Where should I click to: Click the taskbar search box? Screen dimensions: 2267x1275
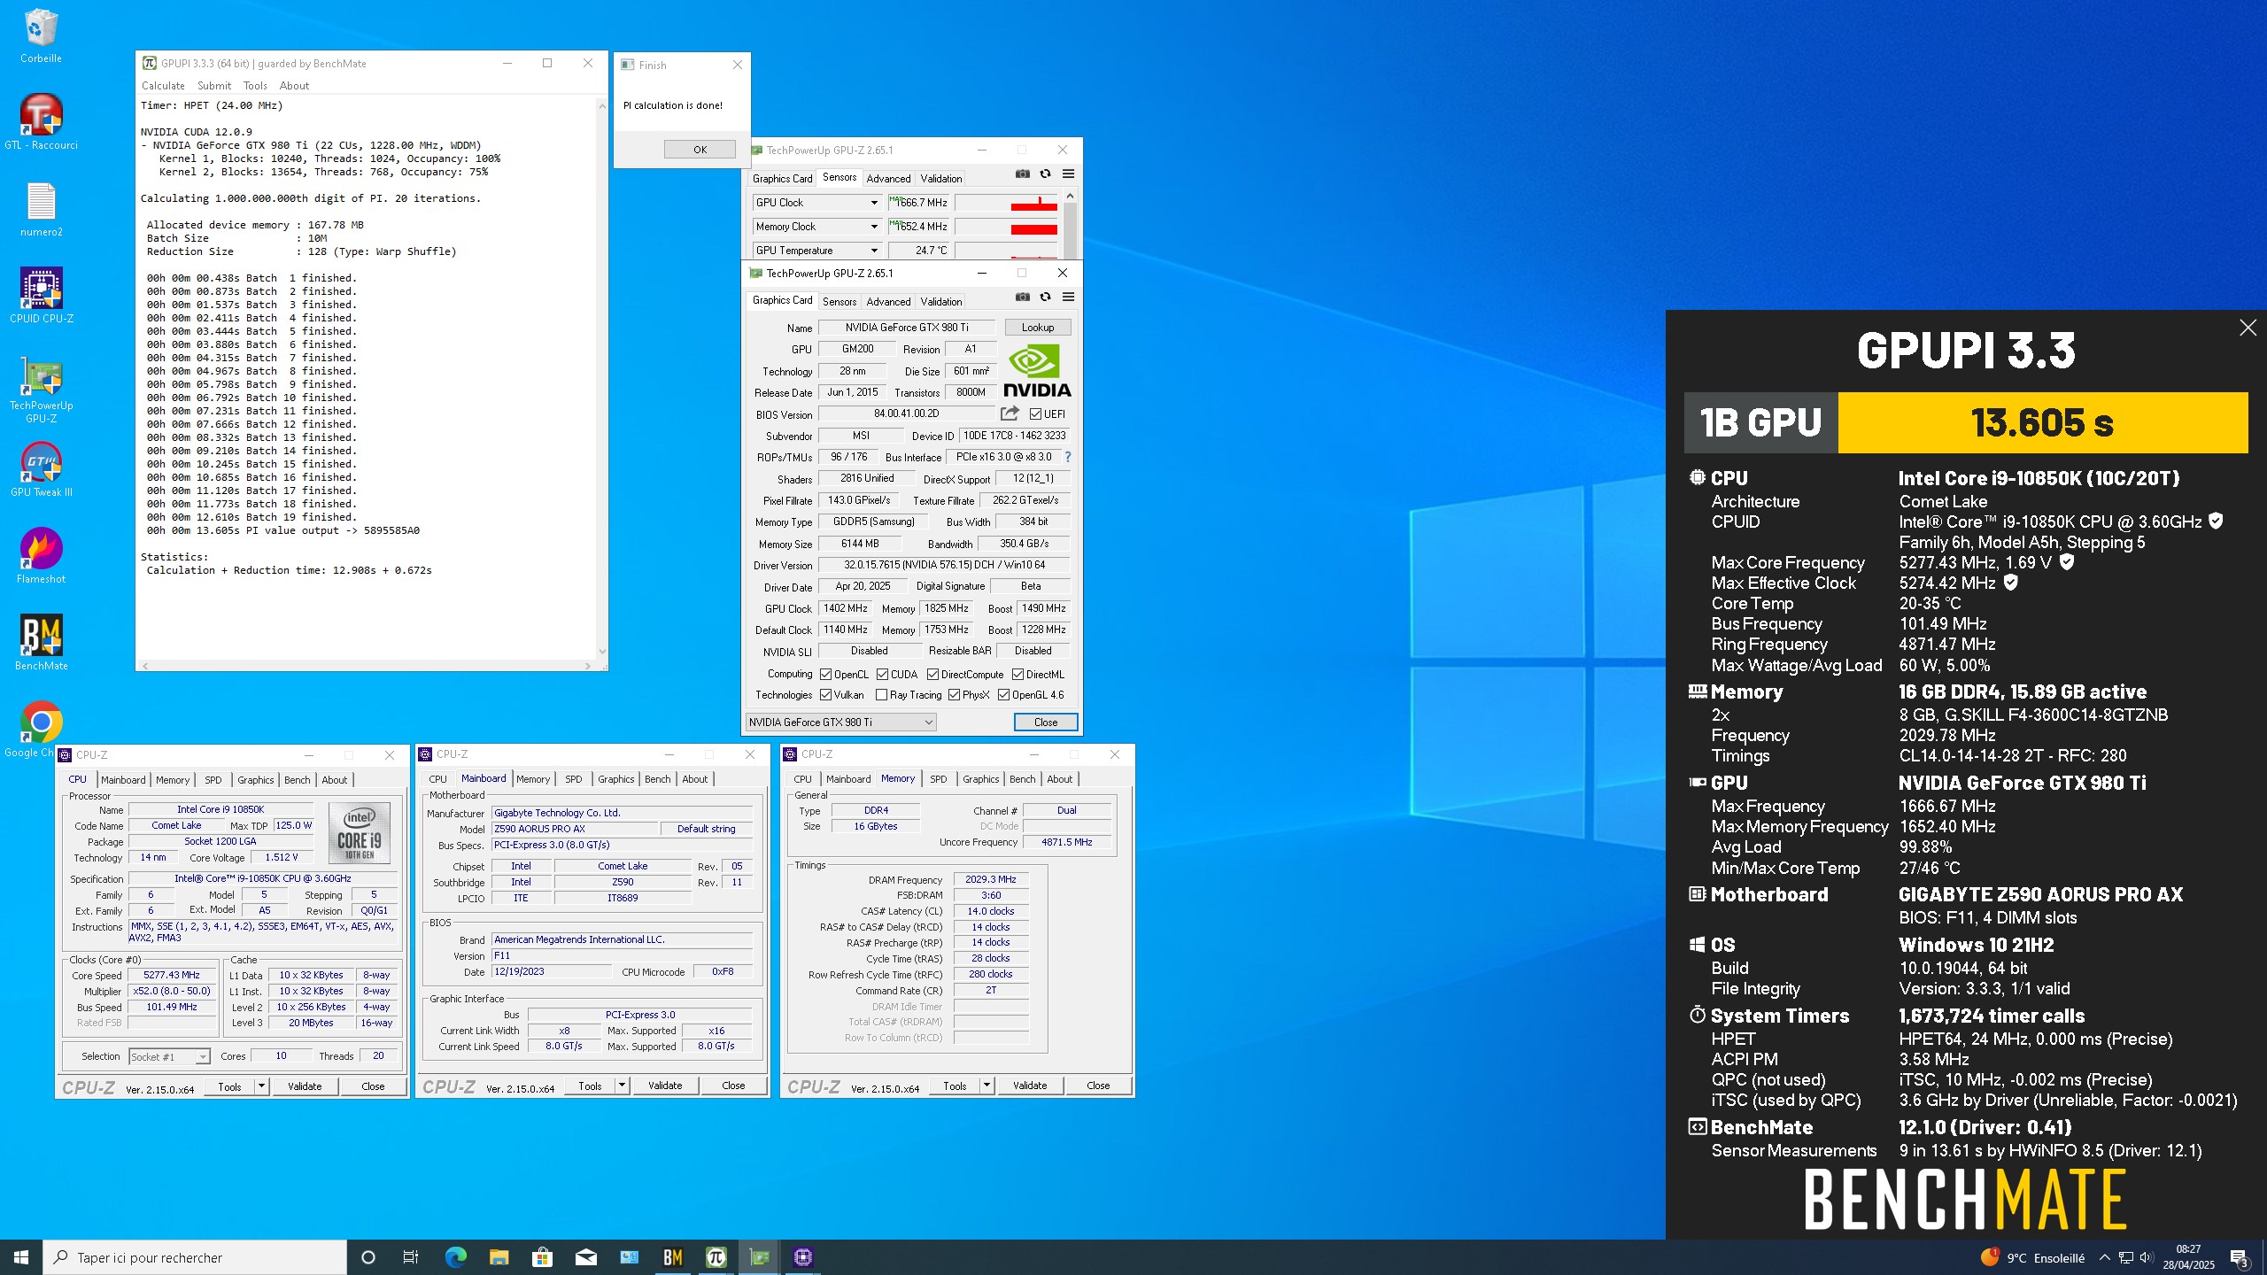195,1257
